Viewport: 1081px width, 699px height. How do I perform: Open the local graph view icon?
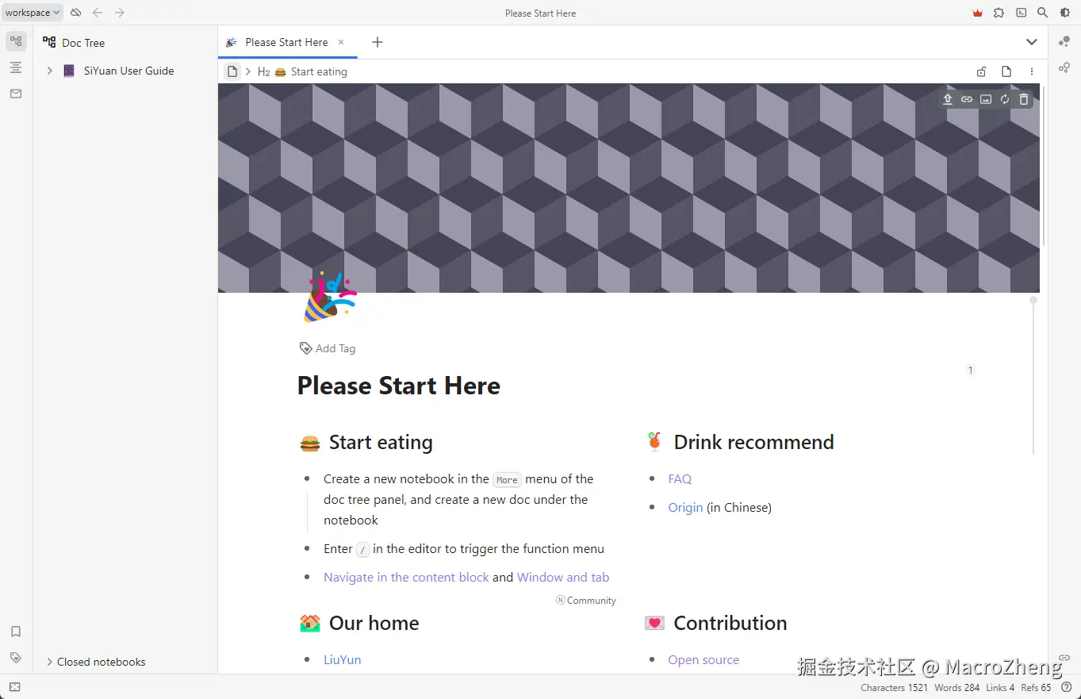pyautogui.click(x=1064, y=67)
